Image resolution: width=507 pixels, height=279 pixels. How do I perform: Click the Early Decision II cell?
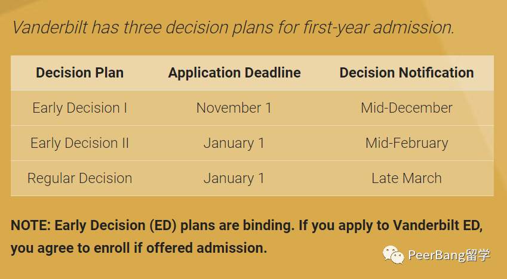(x=80, y=143)
